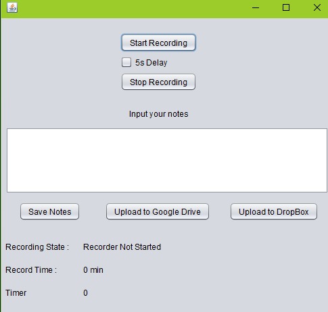Maximize the recorder window
The height and width of the screenshot is (312, 328).
(x=286, y=7)
